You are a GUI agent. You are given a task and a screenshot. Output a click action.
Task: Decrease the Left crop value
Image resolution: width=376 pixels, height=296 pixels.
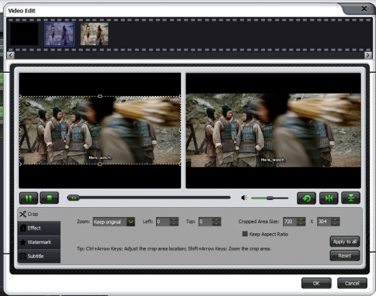[174, 224]
